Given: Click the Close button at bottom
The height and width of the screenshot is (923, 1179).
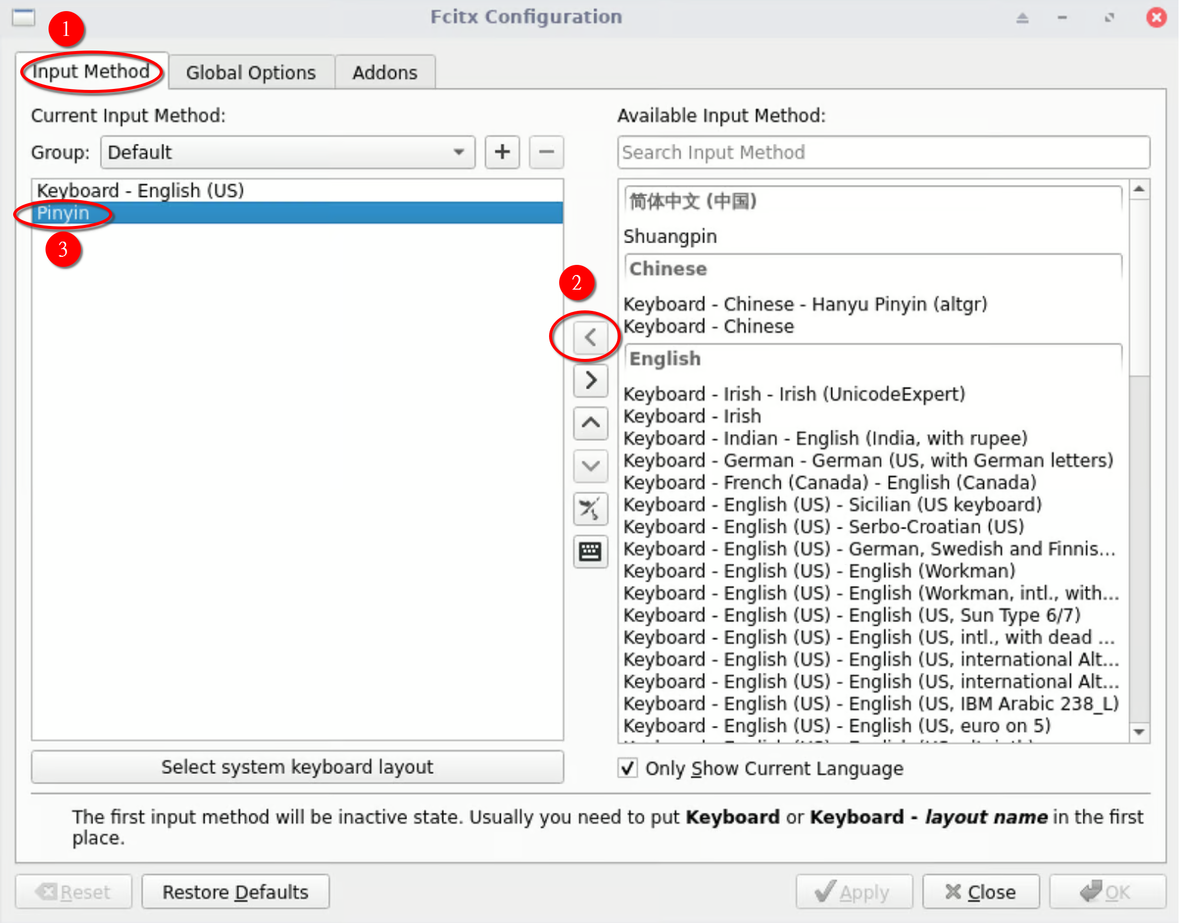Looking at the screenshot, I should [x=981, y=892].
